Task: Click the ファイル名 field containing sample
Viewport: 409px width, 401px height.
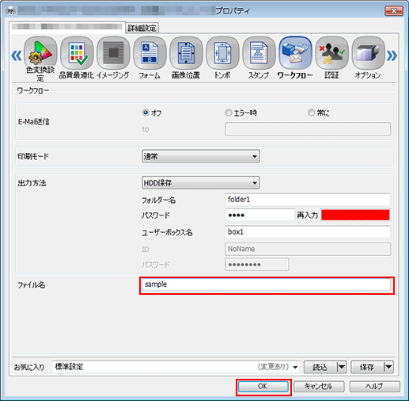Action: click(x=267, y=285)
